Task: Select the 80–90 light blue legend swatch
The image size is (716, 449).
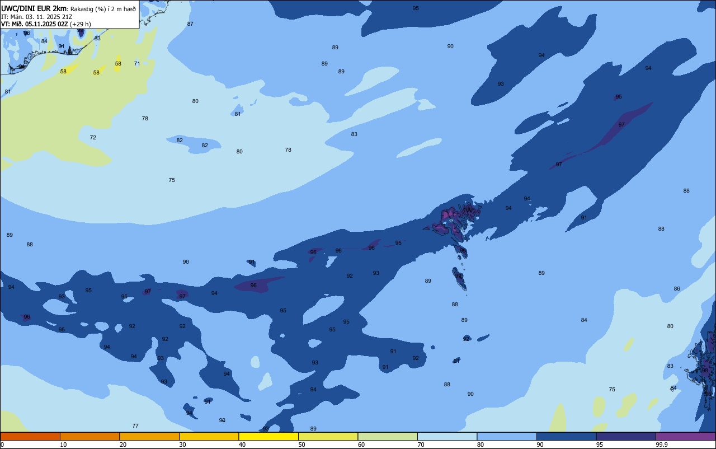Action: coord(507,436)
